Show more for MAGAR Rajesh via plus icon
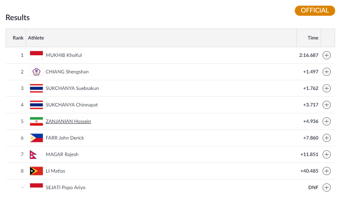 click(327, 154)
